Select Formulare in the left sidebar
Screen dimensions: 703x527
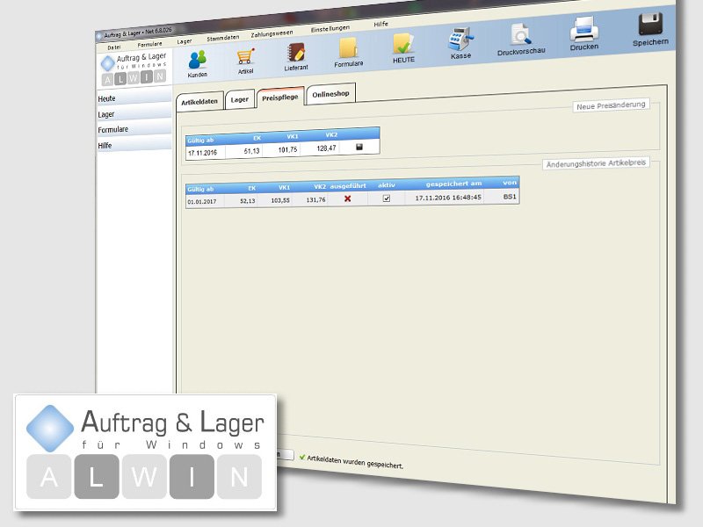pyautogui.click(x=134, y=129)
